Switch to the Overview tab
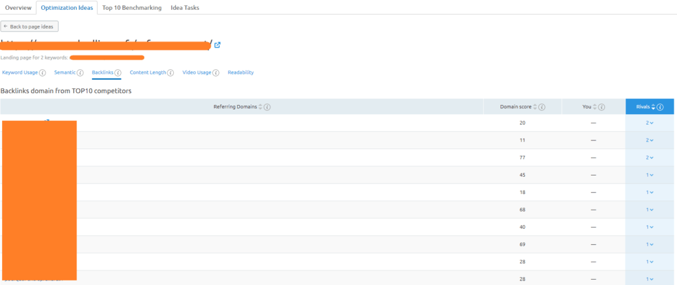677x285 pixels. click(x=18, y=8)
